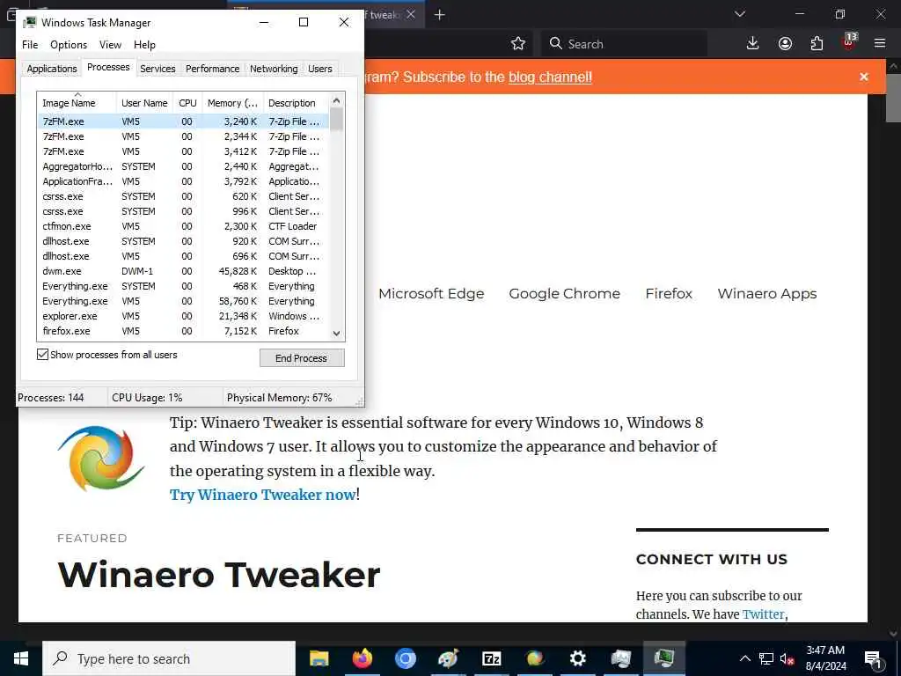The height and width of the screenshot is (676, 901).
Task: Expand the list all tabs dropdown
Action: [740, 14]
